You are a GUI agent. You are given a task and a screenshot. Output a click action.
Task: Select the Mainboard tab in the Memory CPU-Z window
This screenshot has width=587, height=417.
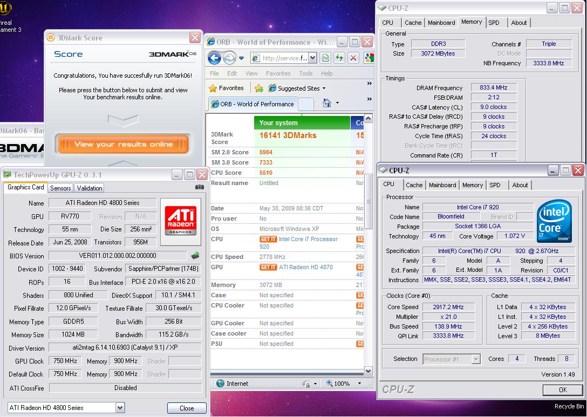[441, 23]
